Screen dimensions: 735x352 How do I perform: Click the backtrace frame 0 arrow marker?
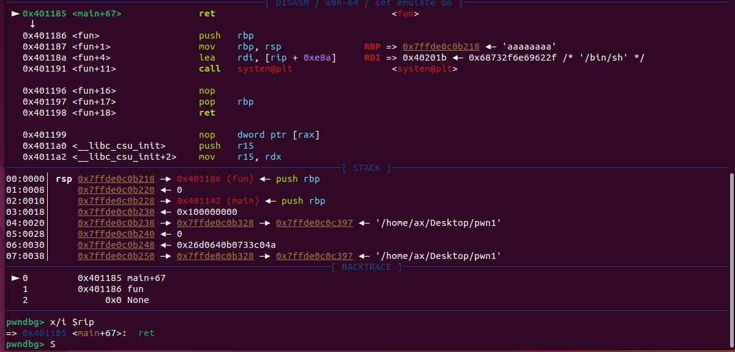(x=15, y=278)
